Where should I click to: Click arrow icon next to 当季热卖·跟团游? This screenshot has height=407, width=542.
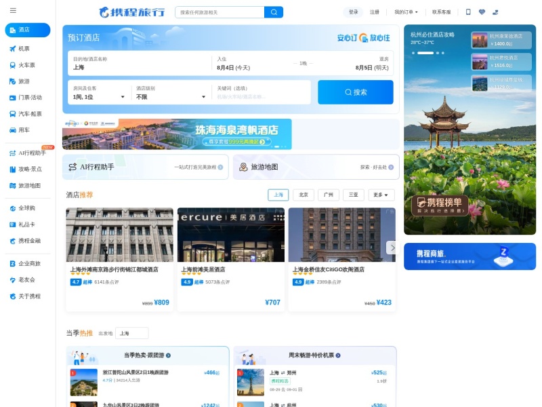(168, 355)
